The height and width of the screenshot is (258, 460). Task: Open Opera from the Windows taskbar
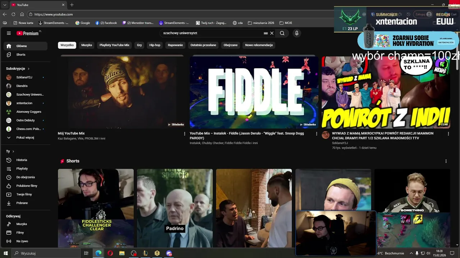(110, 253)
